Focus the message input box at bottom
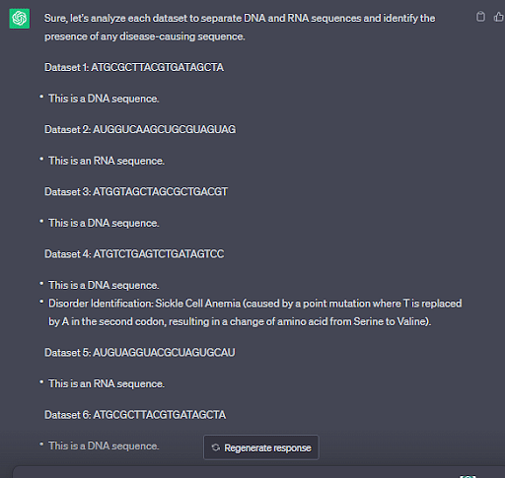 258,472
